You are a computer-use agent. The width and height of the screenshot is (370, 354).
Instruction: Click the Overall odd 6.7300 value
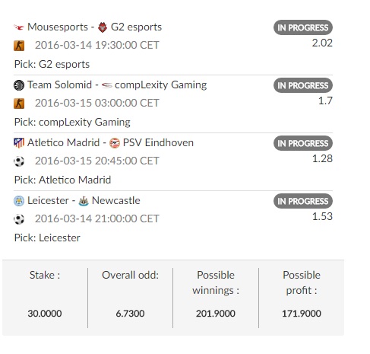(x=130, y=314)
